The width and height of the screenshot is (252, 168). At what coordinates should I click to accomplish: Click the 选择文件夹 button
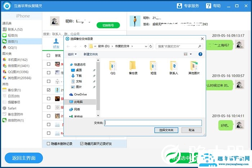click(x=166, y=130)
